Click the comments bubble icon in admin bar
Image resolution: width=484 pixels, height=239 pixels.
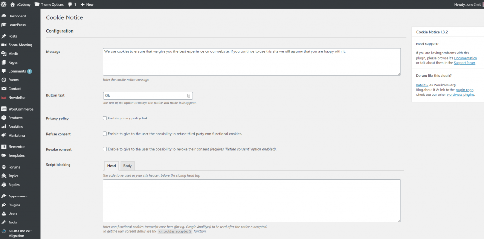tap(70, 4)
